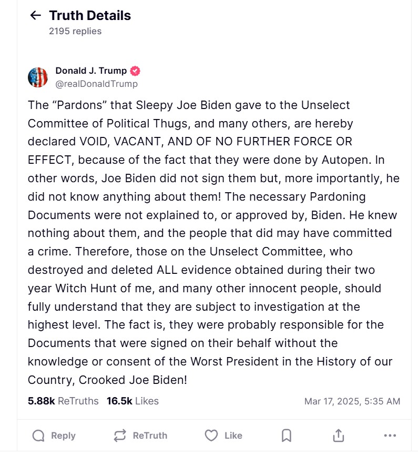Open the @realDonaldTrump handle link

point(97,84)
